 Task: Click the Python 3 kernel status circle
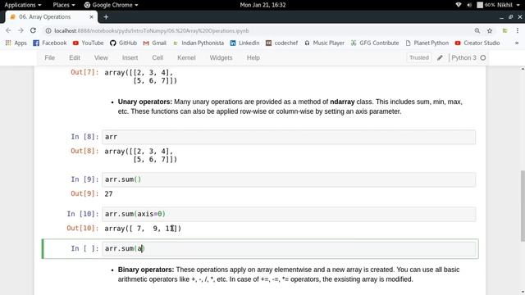[483, 58]
